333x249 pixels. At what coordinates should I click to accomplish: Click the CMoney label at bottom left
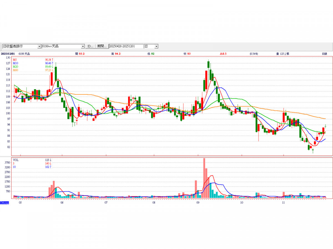point(4,203)
